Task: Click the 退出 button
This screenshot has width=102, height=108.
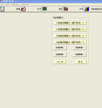Action: (80, 62)
